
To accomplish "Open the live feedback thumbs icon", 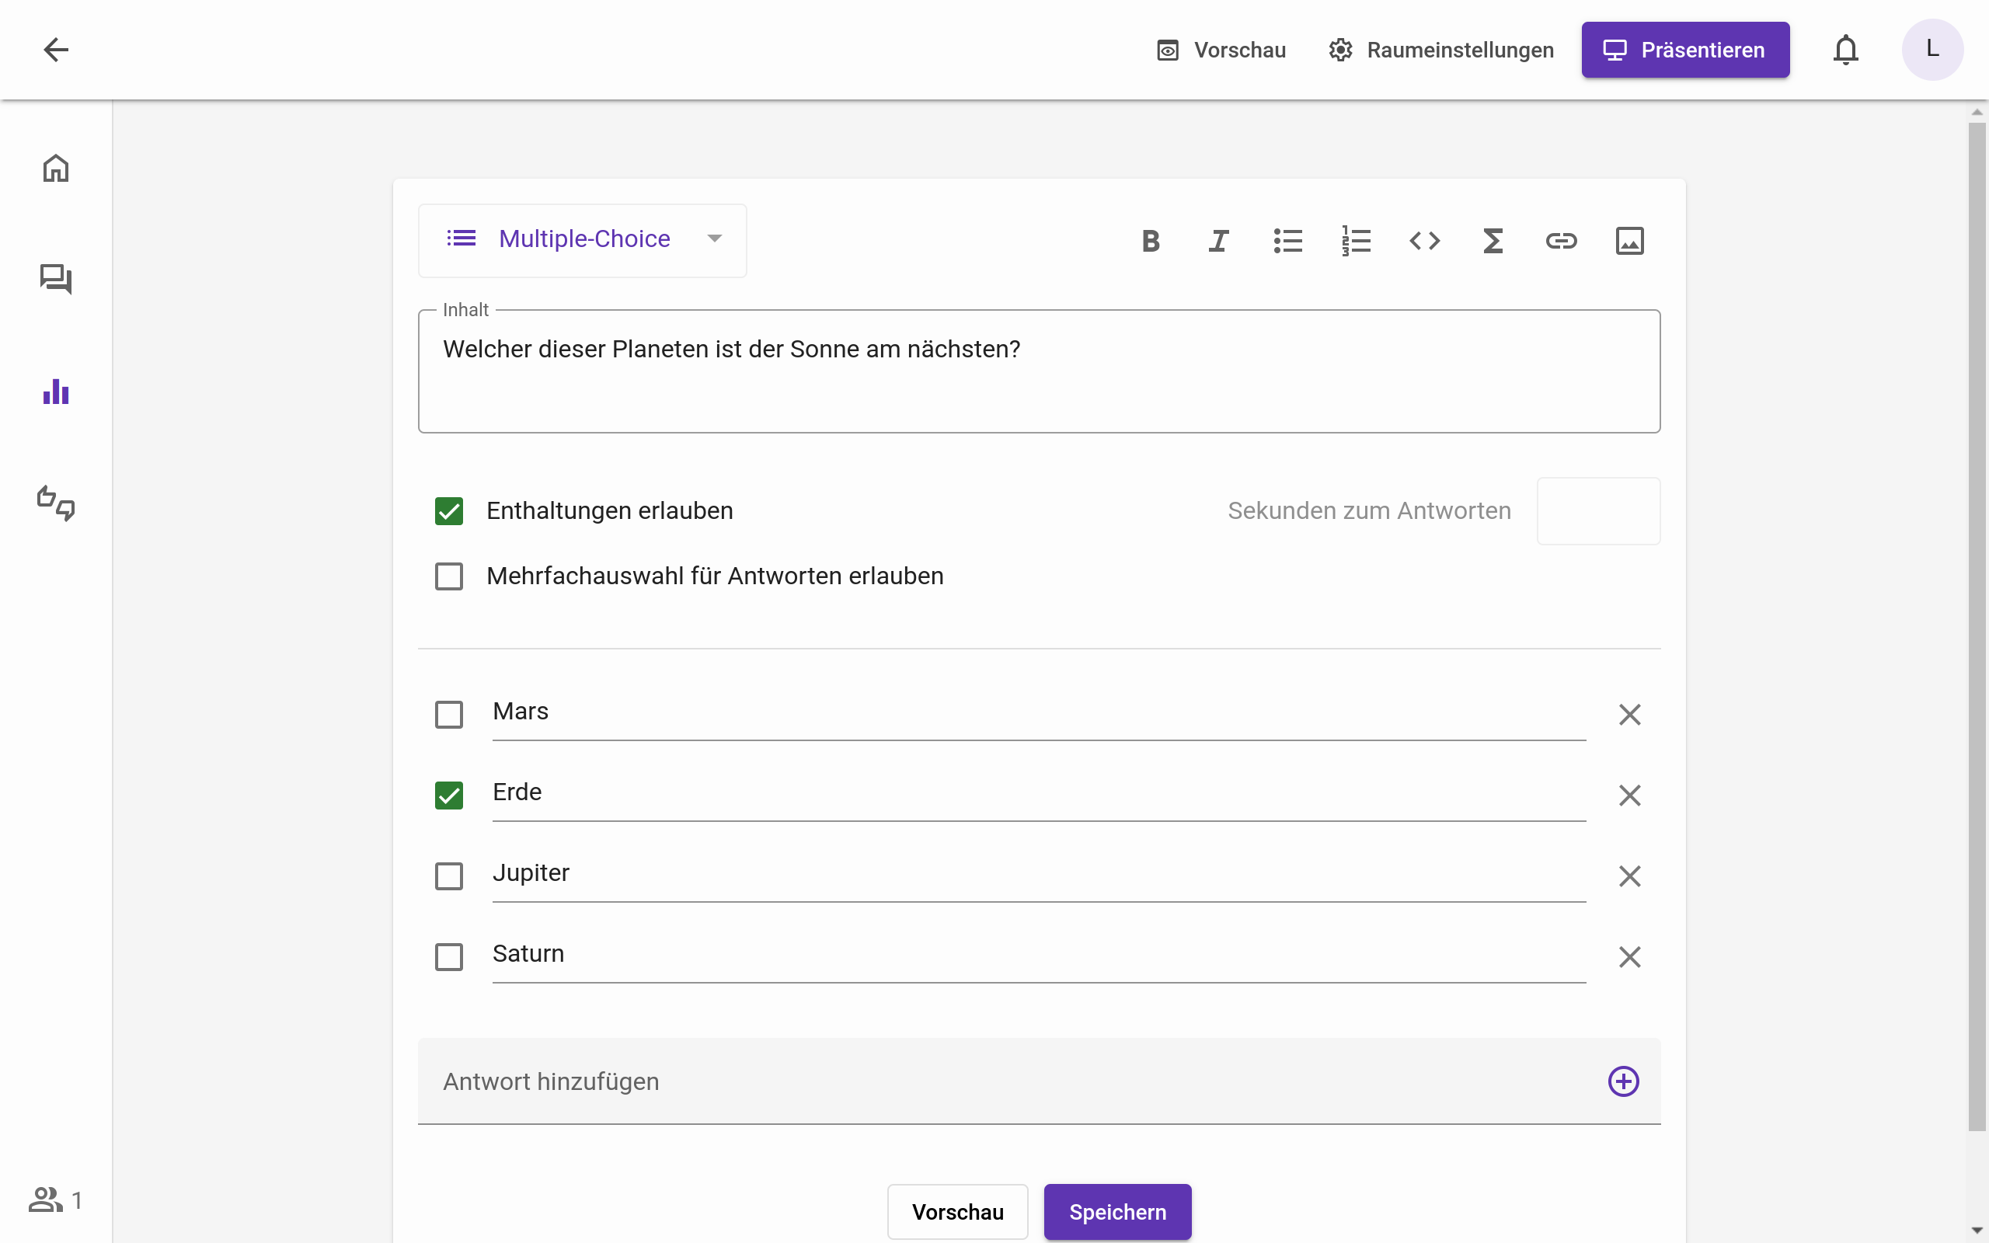I will (x=56, y=503).
